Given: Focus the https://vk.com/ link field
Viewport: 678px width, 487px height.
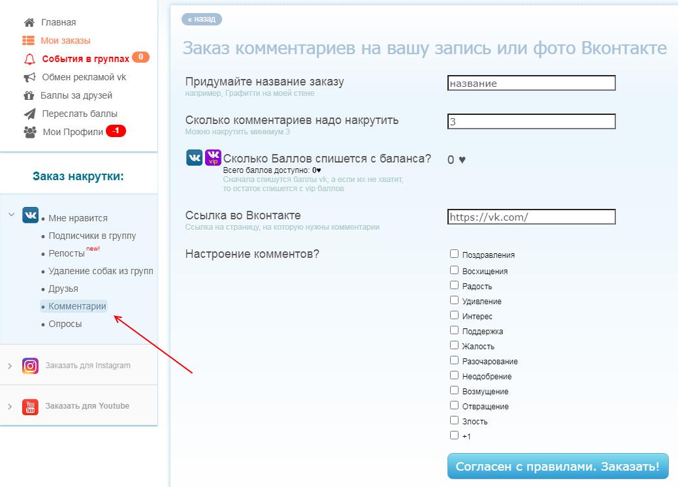Looking at the screenshot, I should click(x=532, y=217).
